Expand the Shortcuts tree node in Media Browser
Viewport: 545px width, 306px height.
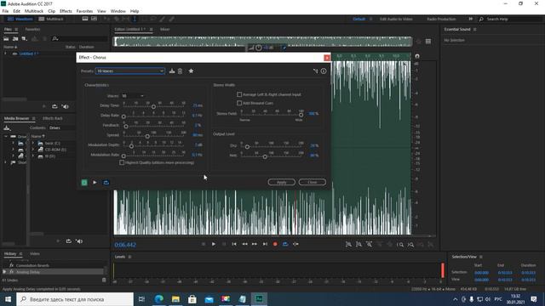click(x=5, y=162)
